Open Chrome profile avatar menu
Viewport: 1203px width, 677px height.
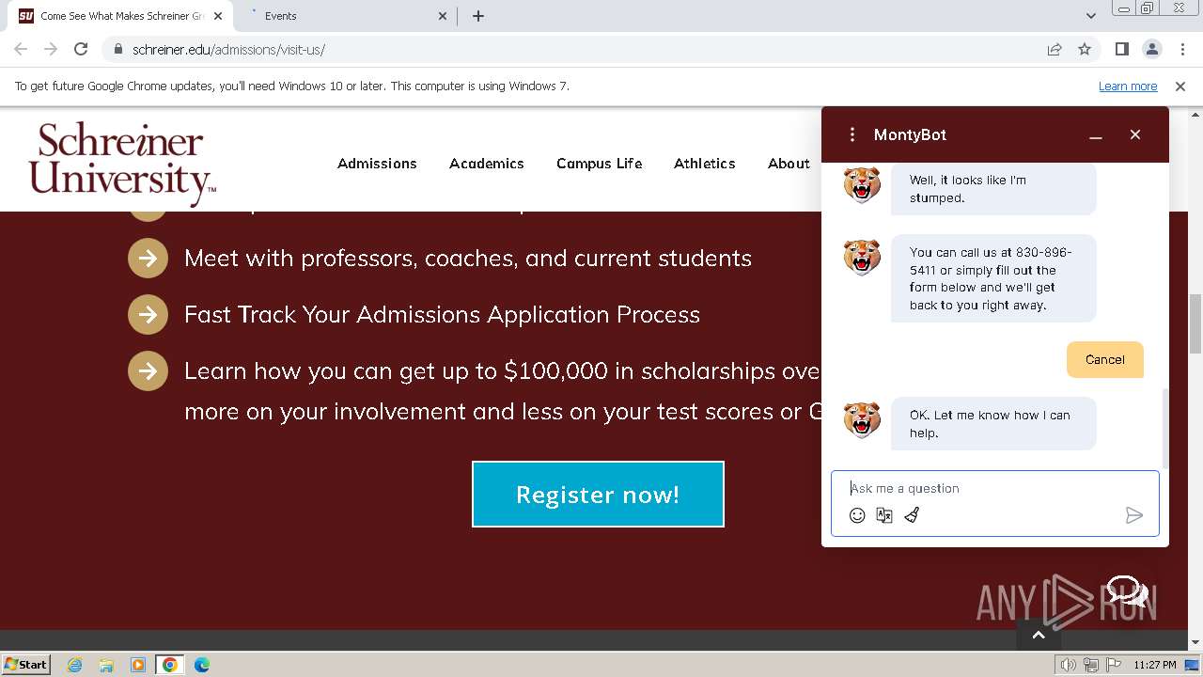(1151, 49)
